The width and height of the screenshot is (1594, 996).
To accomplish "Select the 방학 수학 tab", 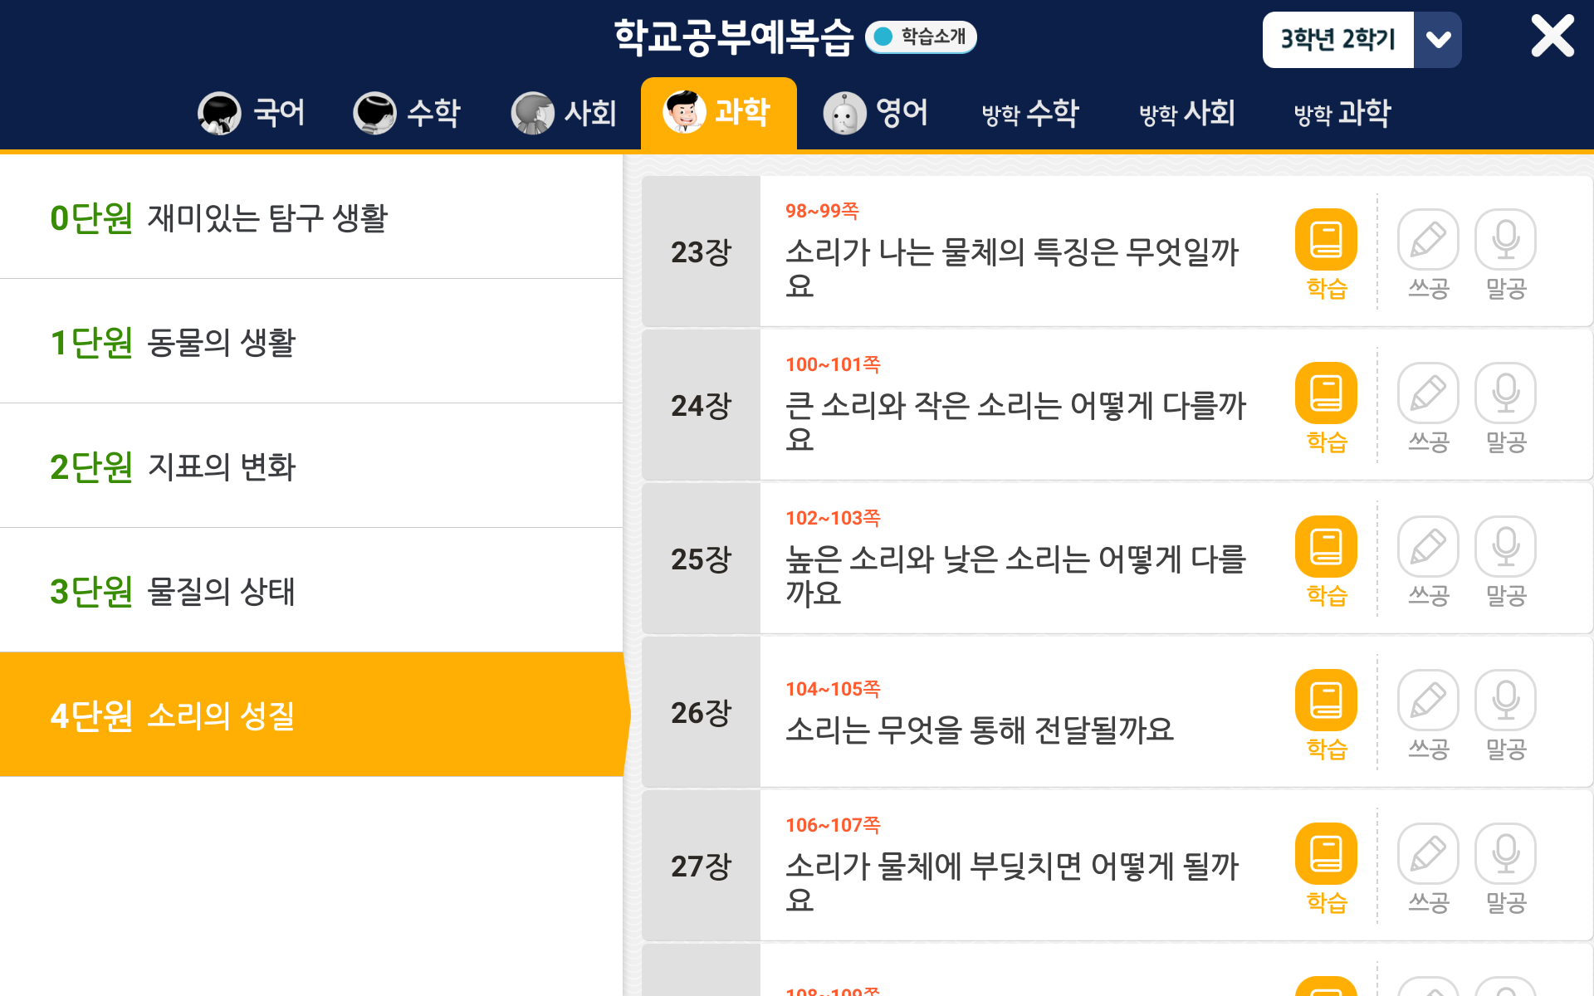I will pos(1030,113).
